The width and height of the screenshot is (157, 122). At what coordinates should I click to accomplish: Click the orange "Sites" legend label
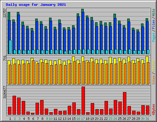click(154, 80)
